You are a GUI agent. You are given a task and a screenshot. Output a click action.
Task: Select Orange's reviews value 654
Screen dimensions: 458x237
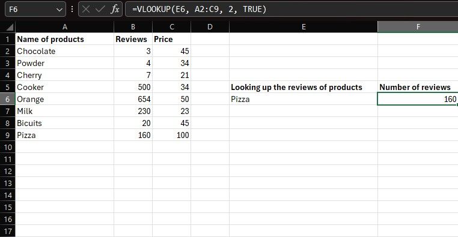coord(133,99)
